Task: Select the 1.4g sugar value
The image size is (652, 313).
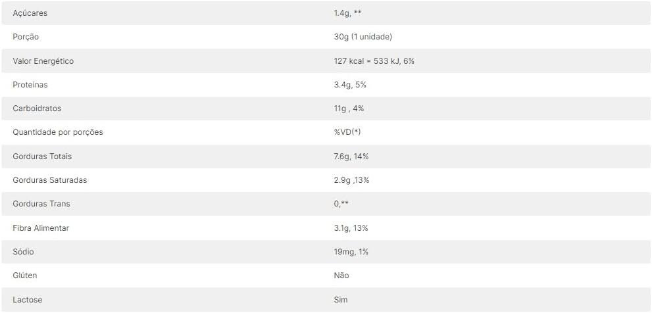Action: (347, 13)
